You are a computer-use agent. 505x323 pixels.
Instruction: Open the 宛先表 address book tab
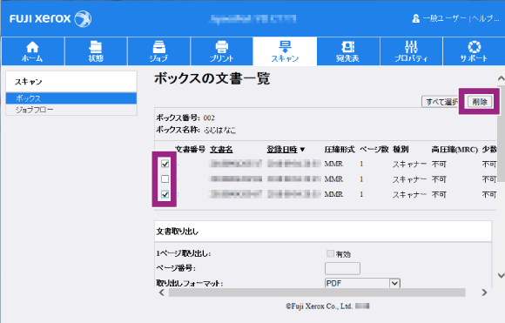[x=347, y=51]
